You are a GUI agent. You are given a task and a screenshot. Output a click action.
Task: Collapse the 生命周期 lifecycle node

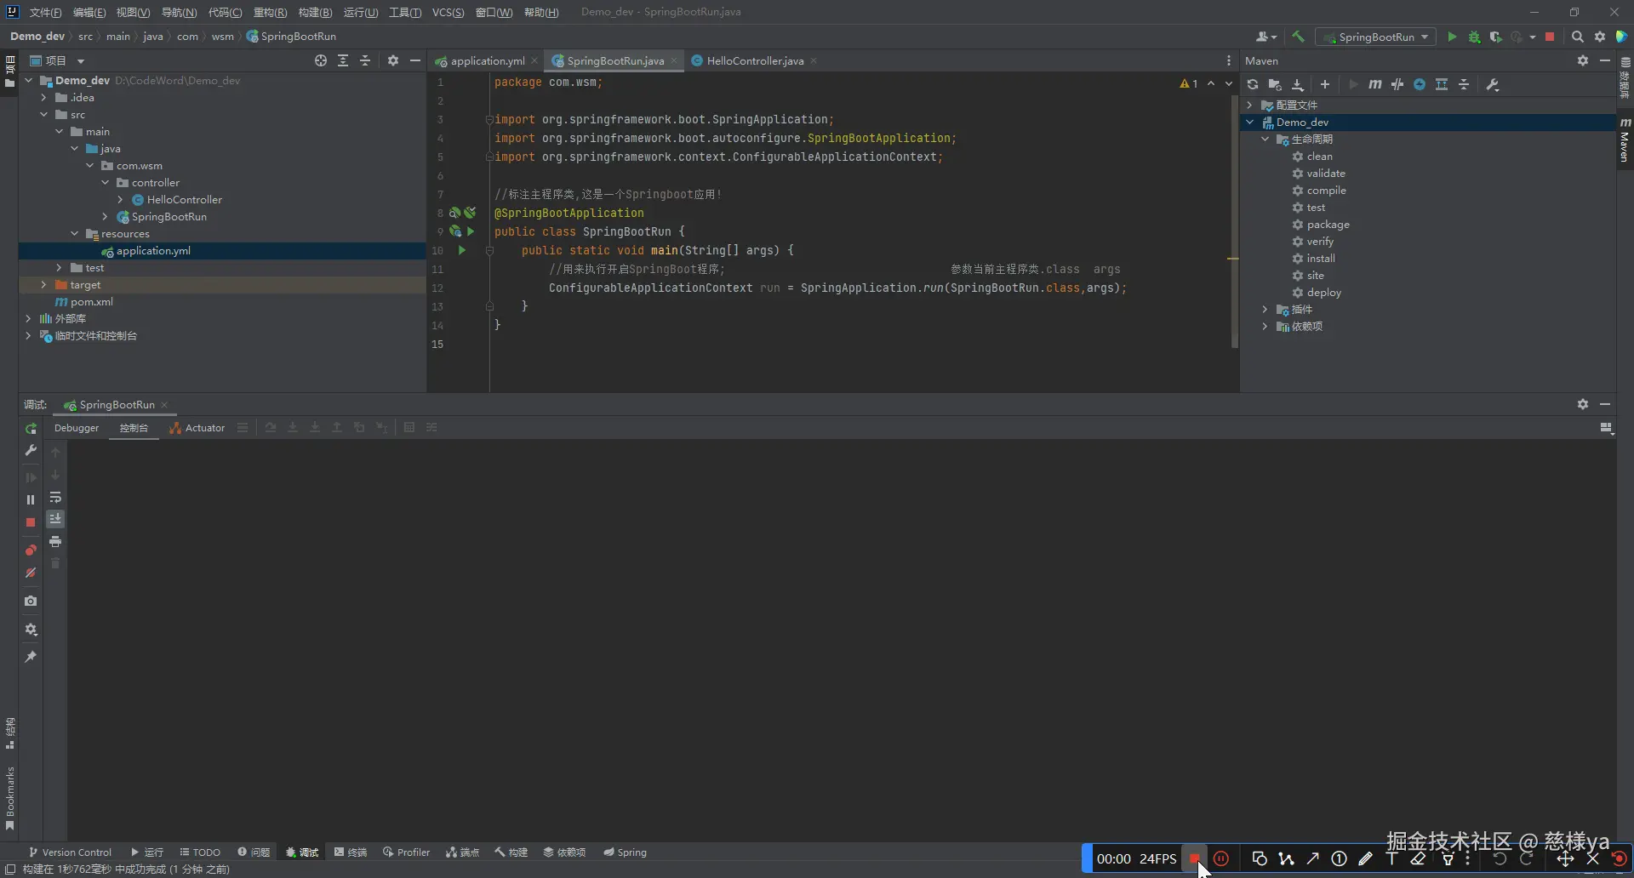(x=1265, y=140)
